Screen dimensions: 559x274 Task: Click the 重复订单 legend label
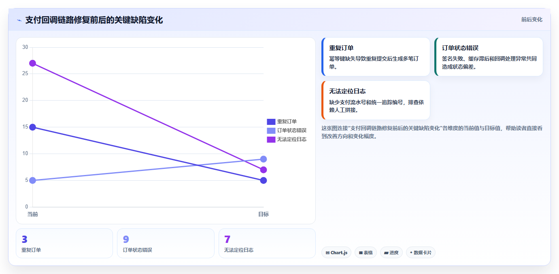click(287, 122)
